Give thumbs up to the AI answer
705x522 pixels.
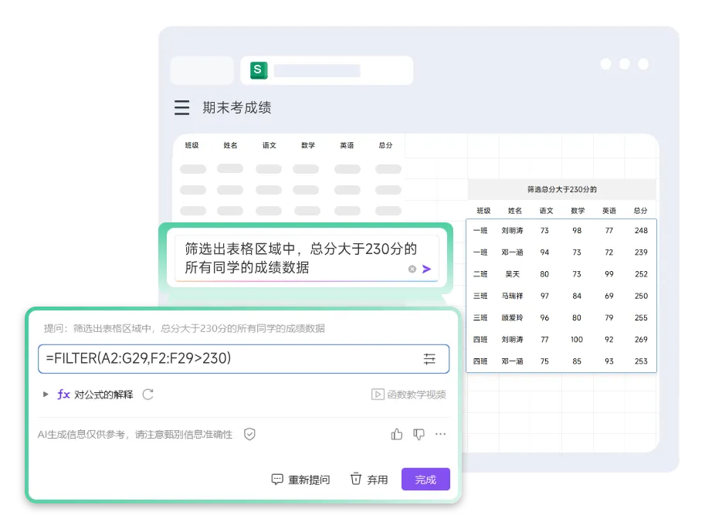[397, 434]
